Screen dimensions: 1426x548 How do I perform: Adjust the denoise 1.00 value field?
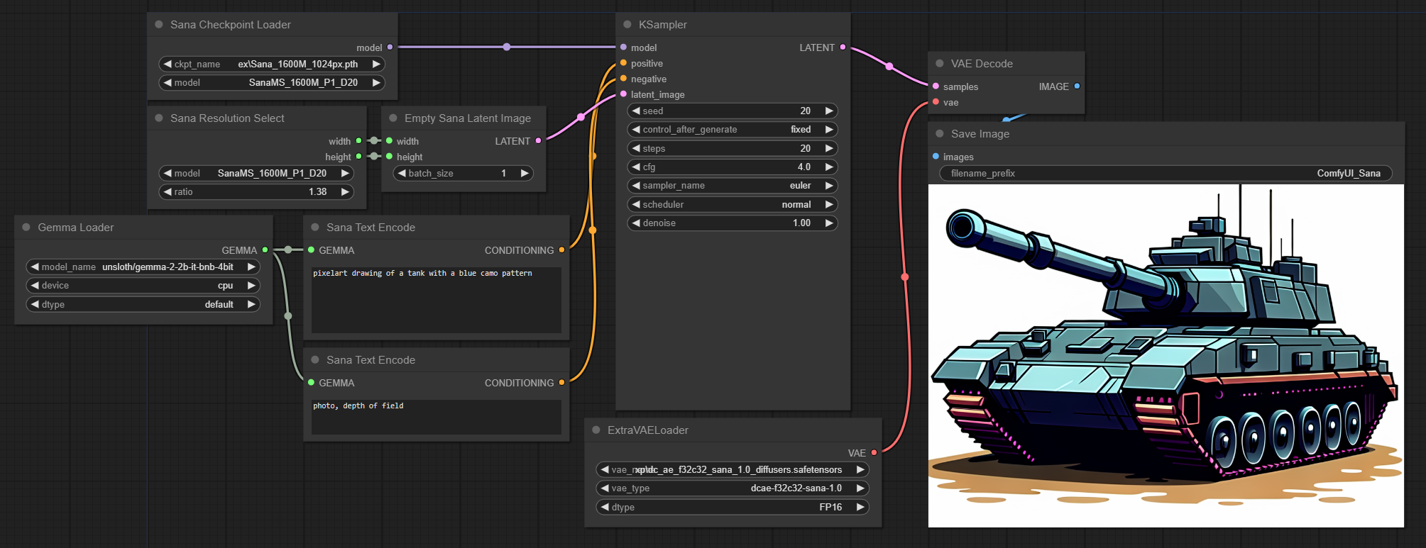(733, 223)
